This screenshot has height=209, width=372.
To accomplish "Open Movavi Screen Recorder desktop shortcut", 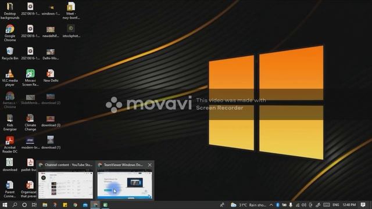I will tap(30, 77).
